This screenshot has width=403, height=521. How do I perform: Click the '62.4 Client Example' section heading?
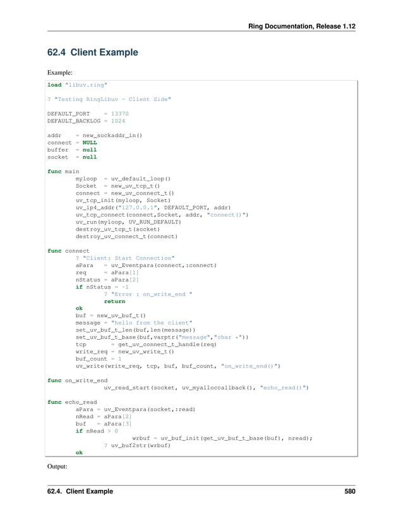(92, 52)
